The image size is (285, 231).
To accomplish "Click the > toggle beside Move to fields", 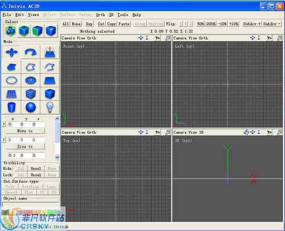I will pyautogui.click(x=4, y=124).
